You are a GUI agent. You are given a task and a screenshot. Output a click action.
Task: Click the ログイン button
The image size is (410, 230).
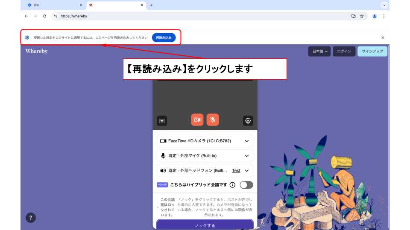coord(344,52)
